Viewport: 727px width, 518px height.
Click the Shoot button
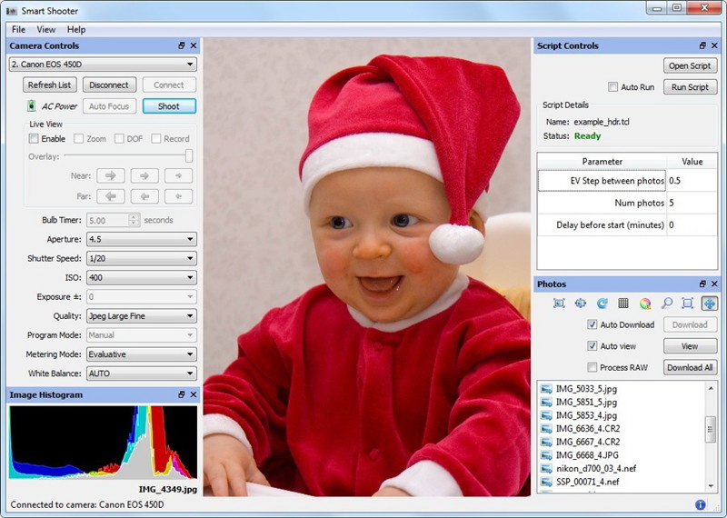click(x=169, y=106)
